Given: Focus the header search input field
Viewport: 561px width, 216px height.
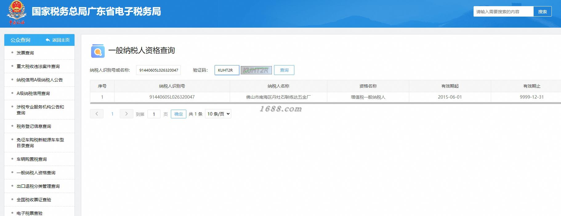Looking at the screenshot, I should pos(503,12).
